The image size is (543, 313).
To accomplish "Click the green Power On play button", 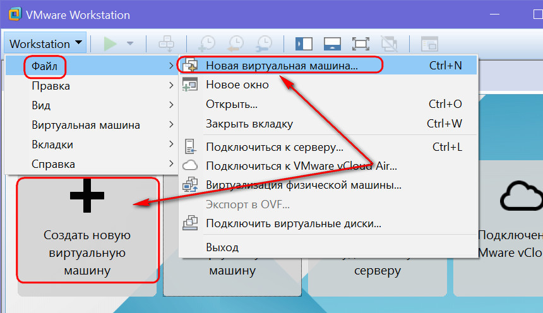I will click(110, 44).
